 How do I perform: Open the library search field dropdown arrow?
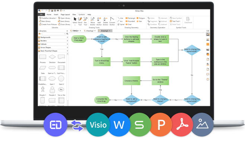(x=64, y=34)
